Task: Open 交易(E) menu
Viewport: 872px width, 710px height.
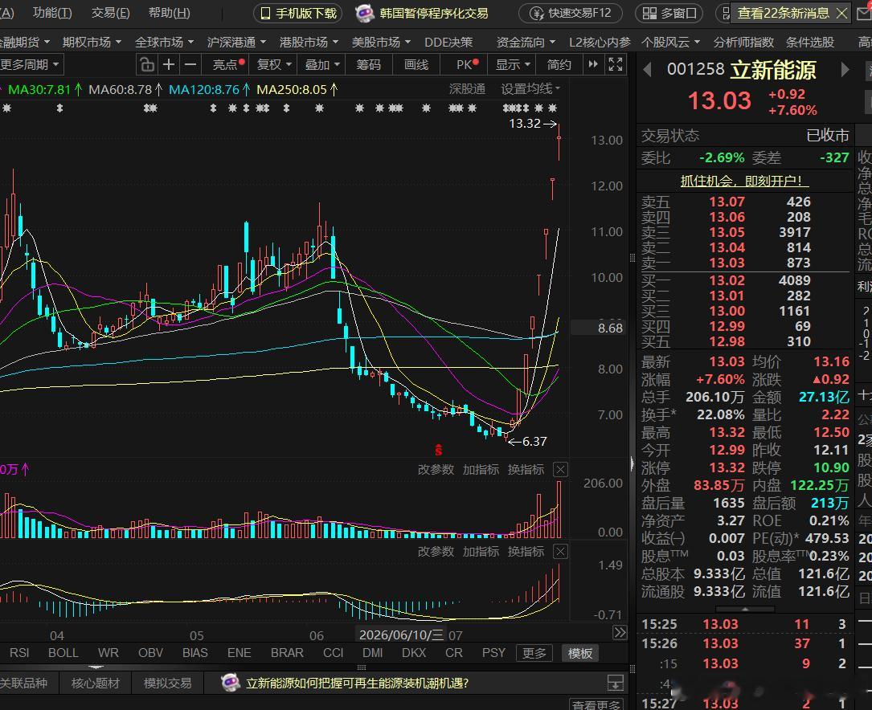Action: pos(111,13)
